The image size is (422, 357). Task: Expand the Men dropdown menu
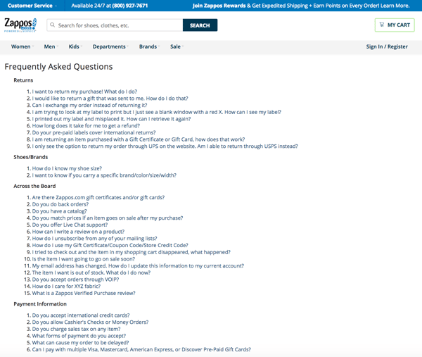[x=51, y=46]
